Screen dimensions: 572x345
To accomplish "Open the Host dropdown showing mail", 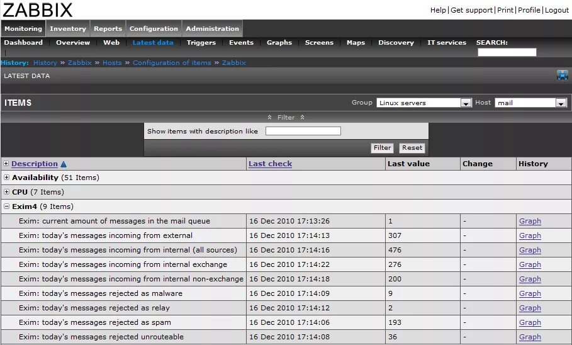I will coord(530,103).
